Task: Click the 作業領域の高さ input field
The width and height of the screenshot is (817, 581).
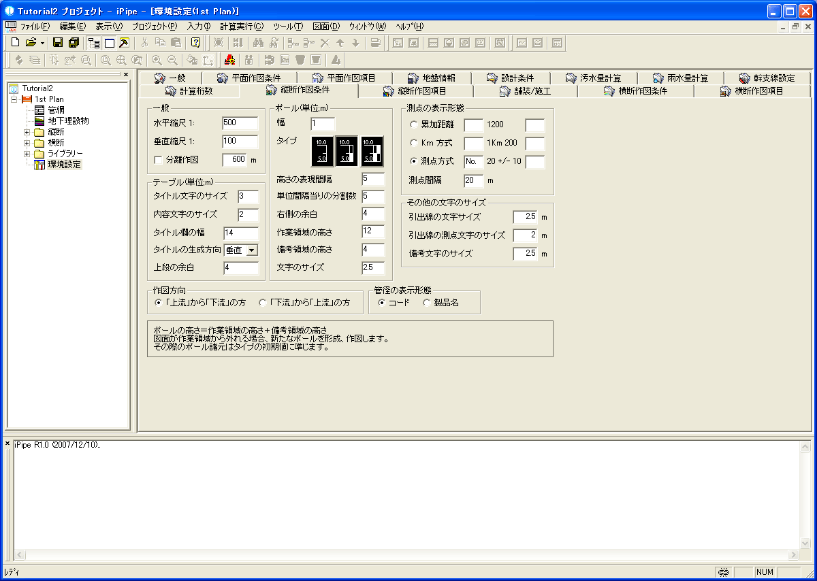Action: (373, 231)
